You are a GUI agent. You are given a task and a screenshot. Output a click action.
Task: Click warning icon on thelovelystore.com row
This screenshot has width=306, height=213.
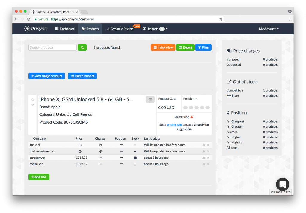[204, 151]
